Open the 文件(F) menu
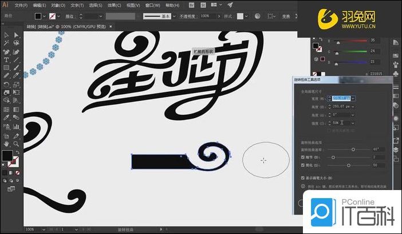Viewport: 402px width, 234px height. 21,5
